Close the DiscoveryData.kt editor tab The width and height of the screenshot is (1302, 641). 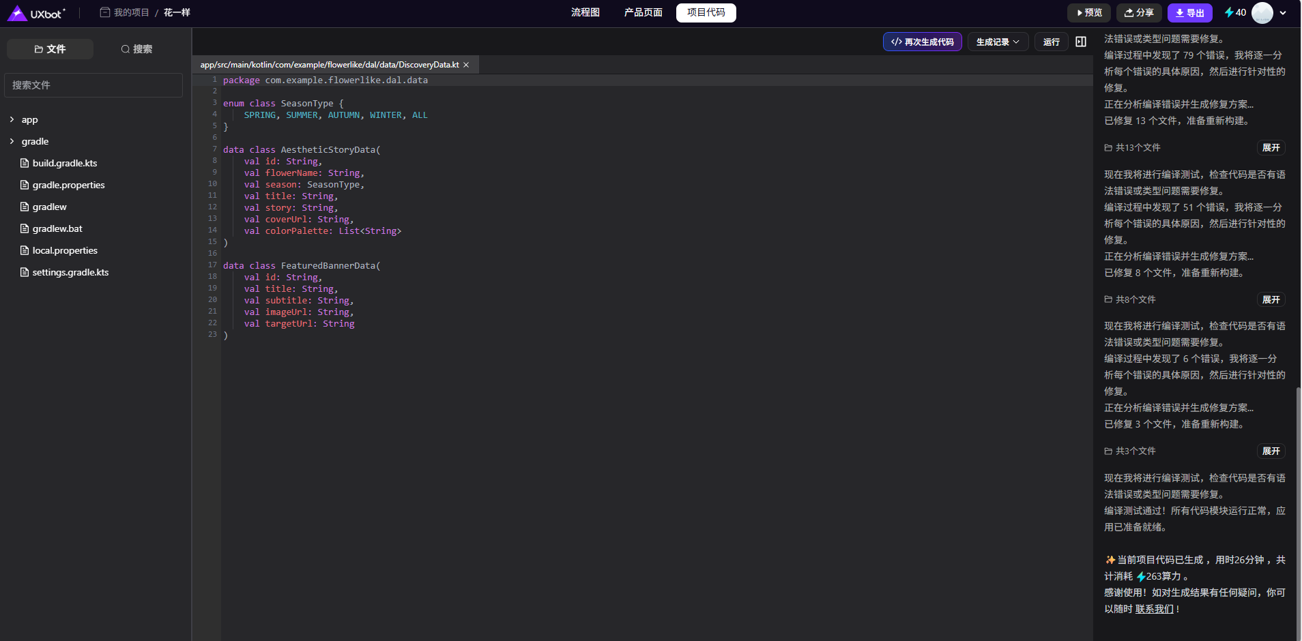tap(466, 65)
